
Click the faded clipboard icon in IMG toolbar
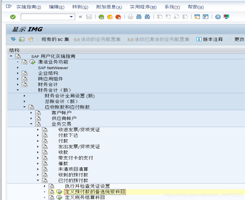coord(31,39)
